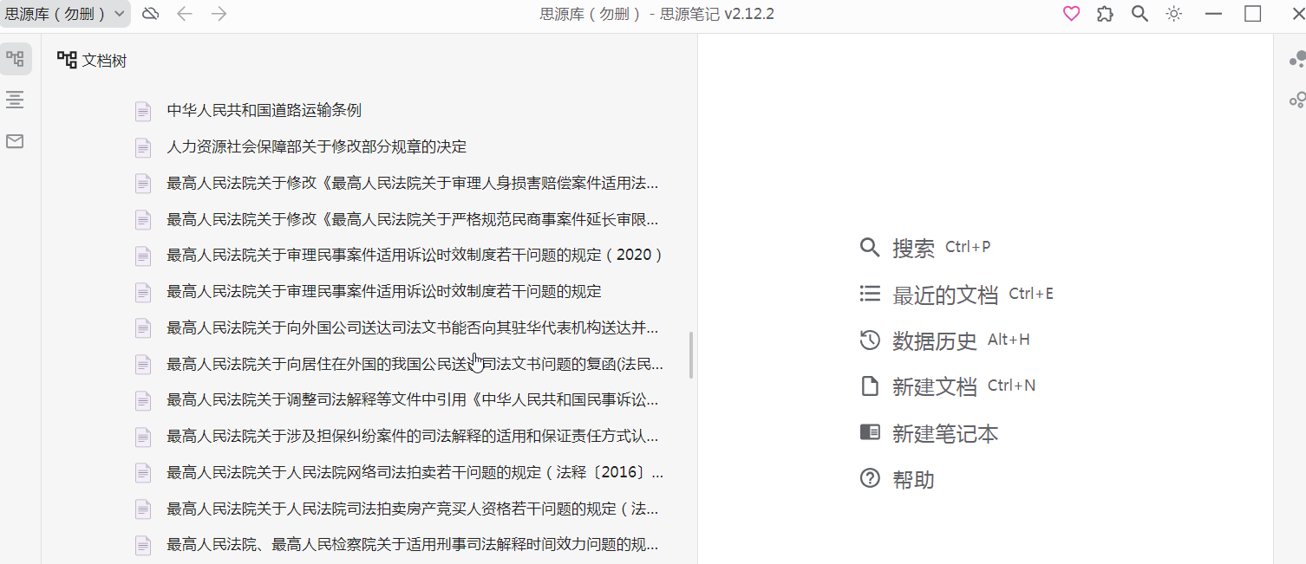Open 帮助 from start page
Viewport: 1306px width, 564px height.
coord(897,479)
